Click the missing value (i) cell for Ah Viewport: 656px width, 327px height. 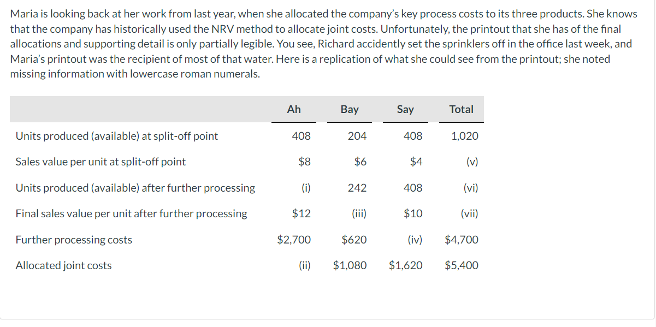pos(306,188)
